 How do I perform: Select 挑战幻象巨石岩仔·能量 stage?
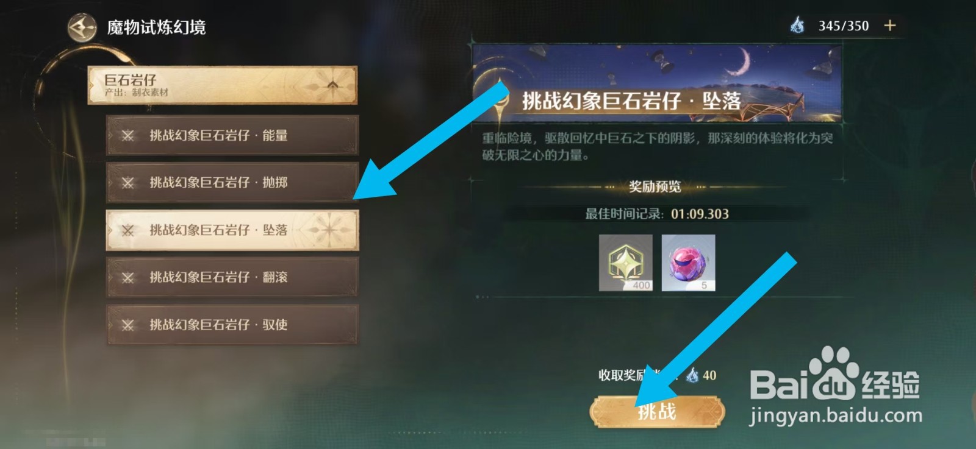(232, 135)
